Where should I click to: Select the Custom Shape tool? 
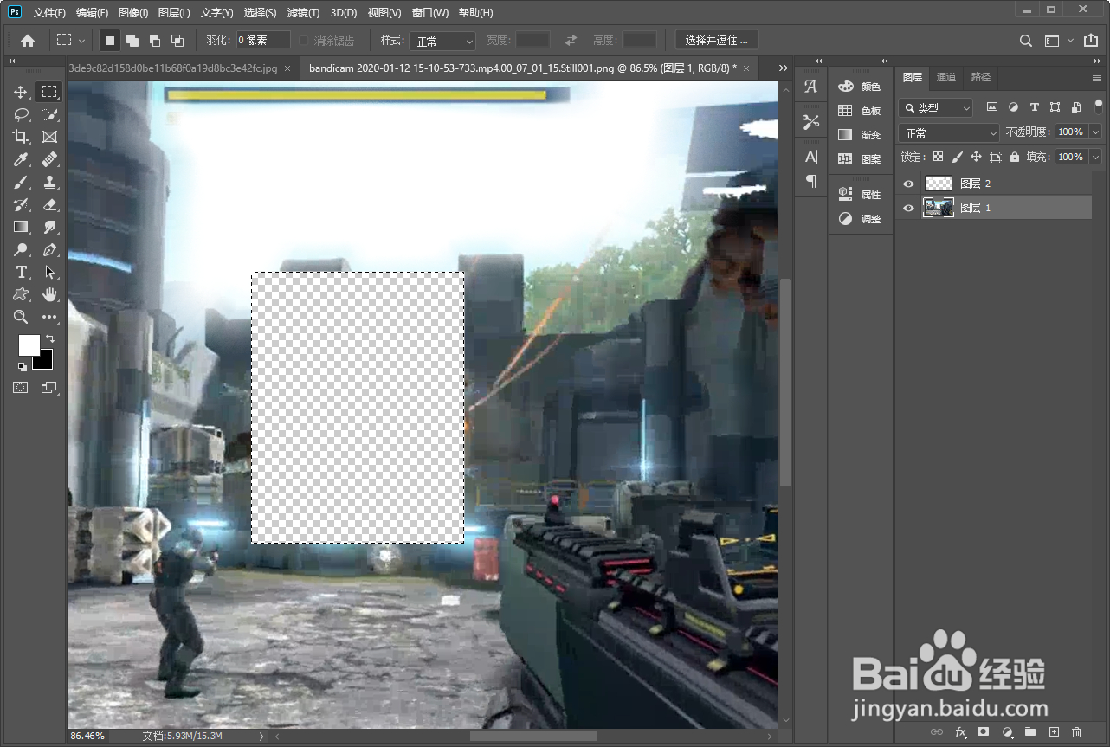[x=21, y=294]
